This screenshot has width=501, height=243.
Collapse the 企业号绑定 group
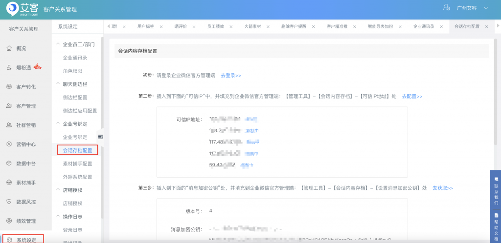pos(58,124)
